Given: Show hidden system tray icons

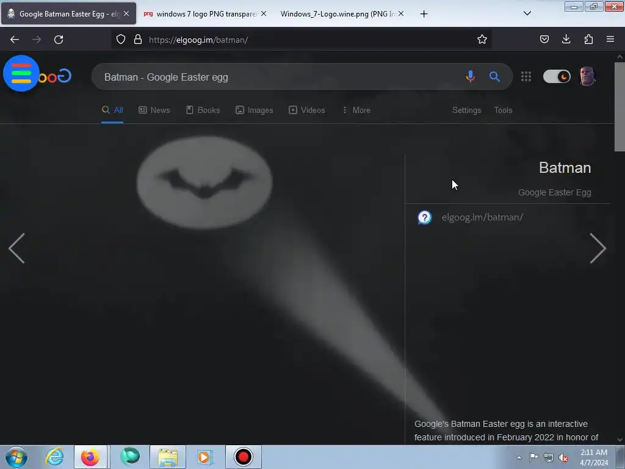Looking at the screenshot, I should 519,457.
